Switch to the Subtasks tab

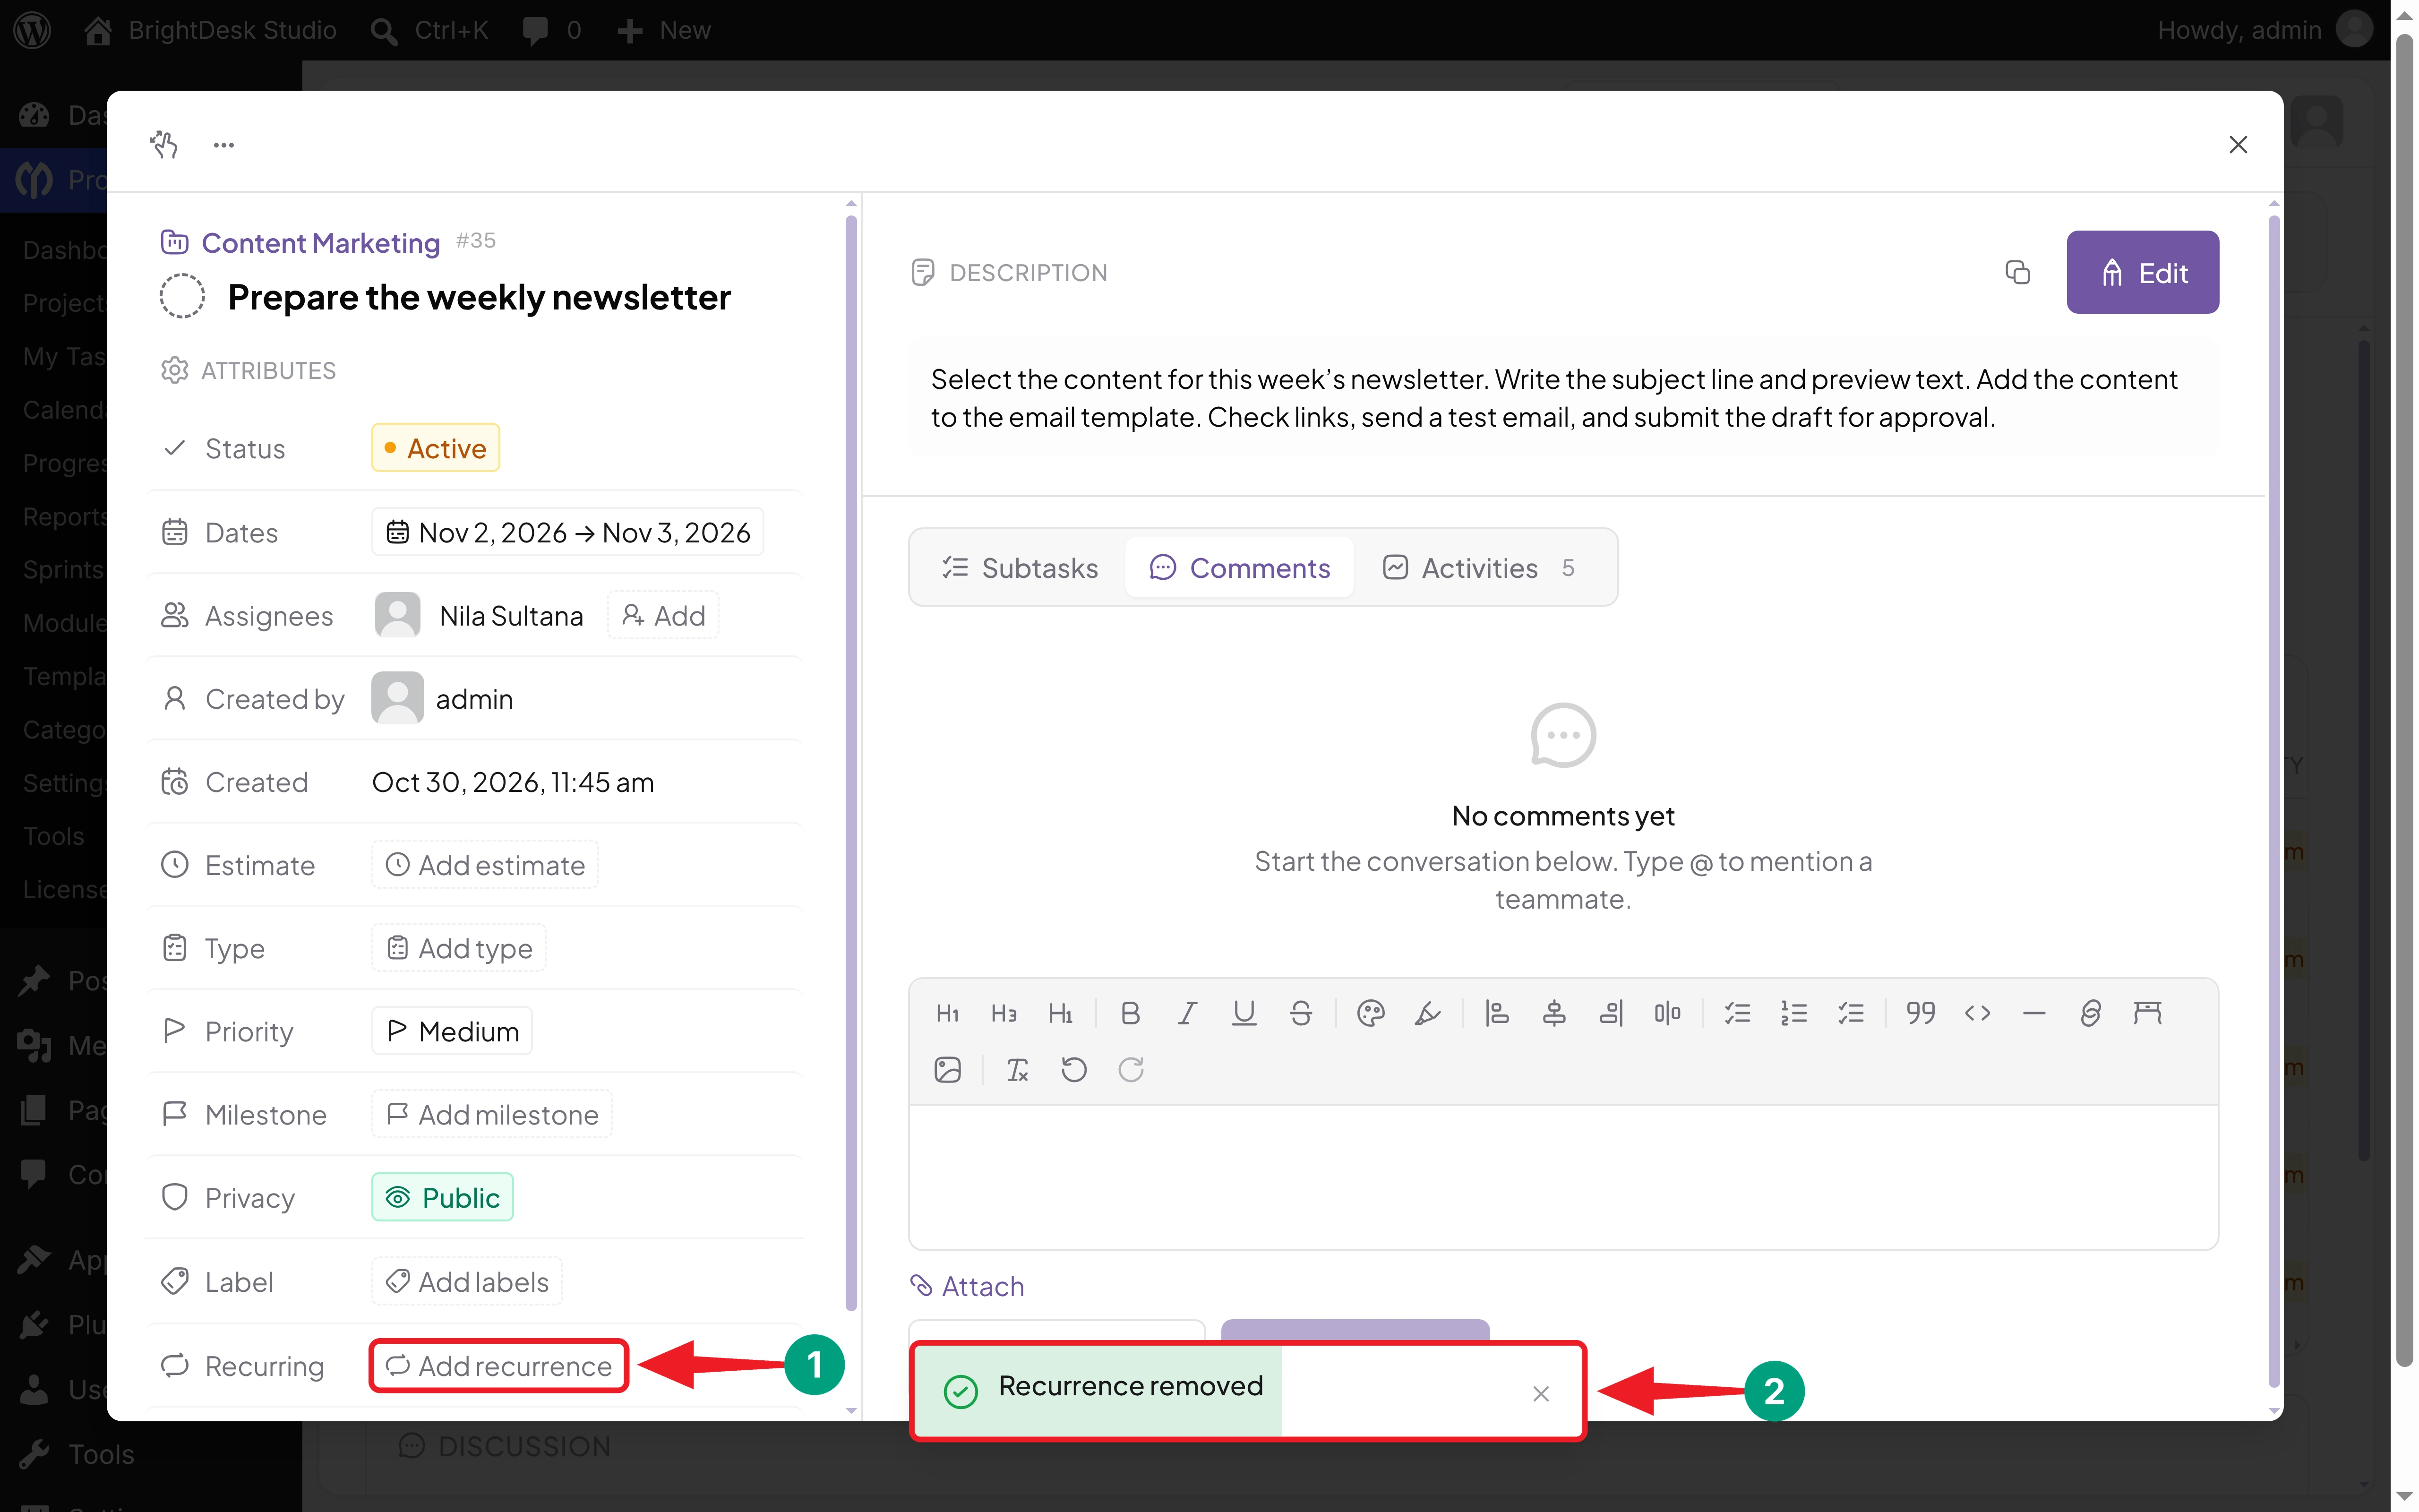pyautogui.click(x=1020, y=568)
